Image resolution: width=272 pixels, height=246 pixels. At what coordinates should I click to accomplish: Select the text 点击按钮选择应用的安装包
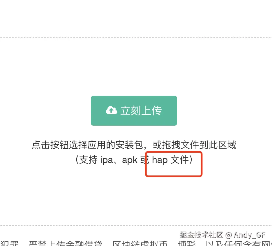(x=87, y=145)
